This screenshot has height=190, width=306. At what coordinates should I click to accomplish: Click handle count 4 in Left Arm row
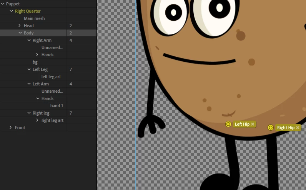coord(71,84)
